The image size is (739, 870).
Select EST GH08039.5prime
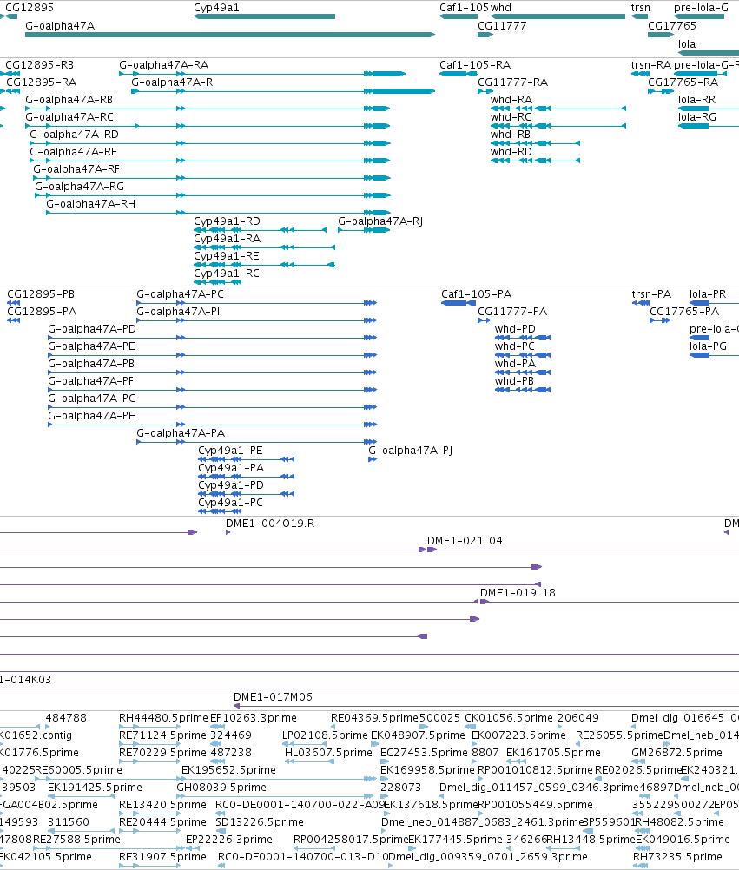point(221,788)
